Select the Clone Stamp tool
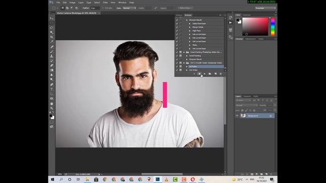Screen dimensions: 326x183 pos(51,56)
